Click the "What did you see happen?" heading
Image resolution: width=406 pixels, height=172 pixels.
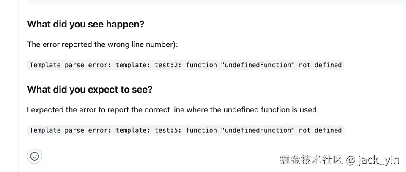tap(85, 25)
